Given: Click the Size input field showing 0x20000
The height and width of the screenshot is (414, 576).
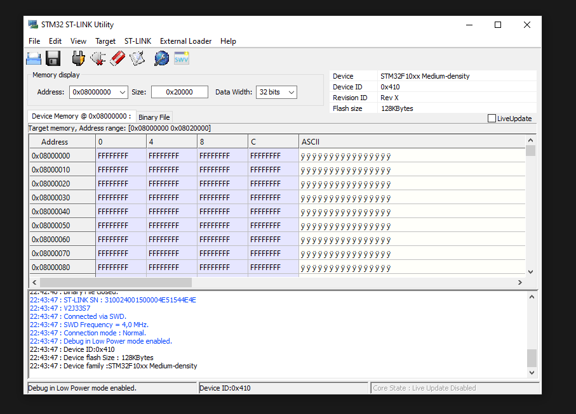Looking at the screenshot, I should (179, 92).
